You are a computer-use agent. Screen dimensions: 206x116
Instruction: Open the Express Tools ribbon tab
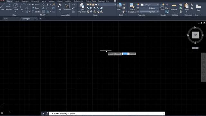pyautogui.click(x=91, y=1)
